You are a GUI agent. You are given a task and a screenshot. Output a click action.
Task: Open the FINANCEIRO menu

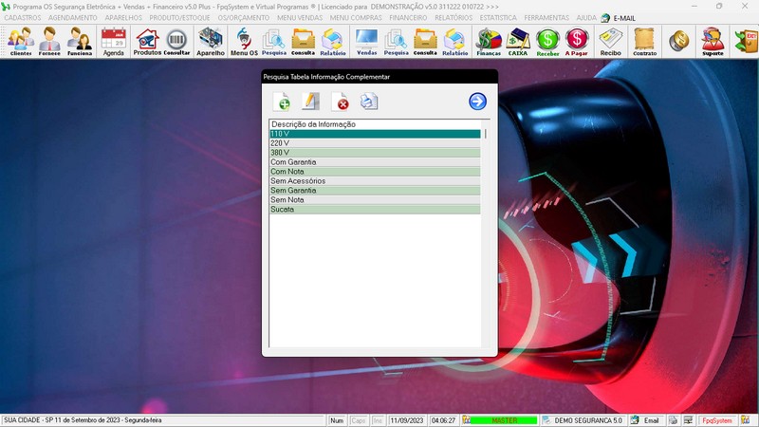[408, 17]
